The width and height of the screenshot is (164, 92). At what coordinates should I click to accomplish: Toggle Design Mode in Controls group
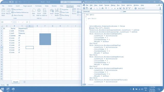(x=57, y=12)
